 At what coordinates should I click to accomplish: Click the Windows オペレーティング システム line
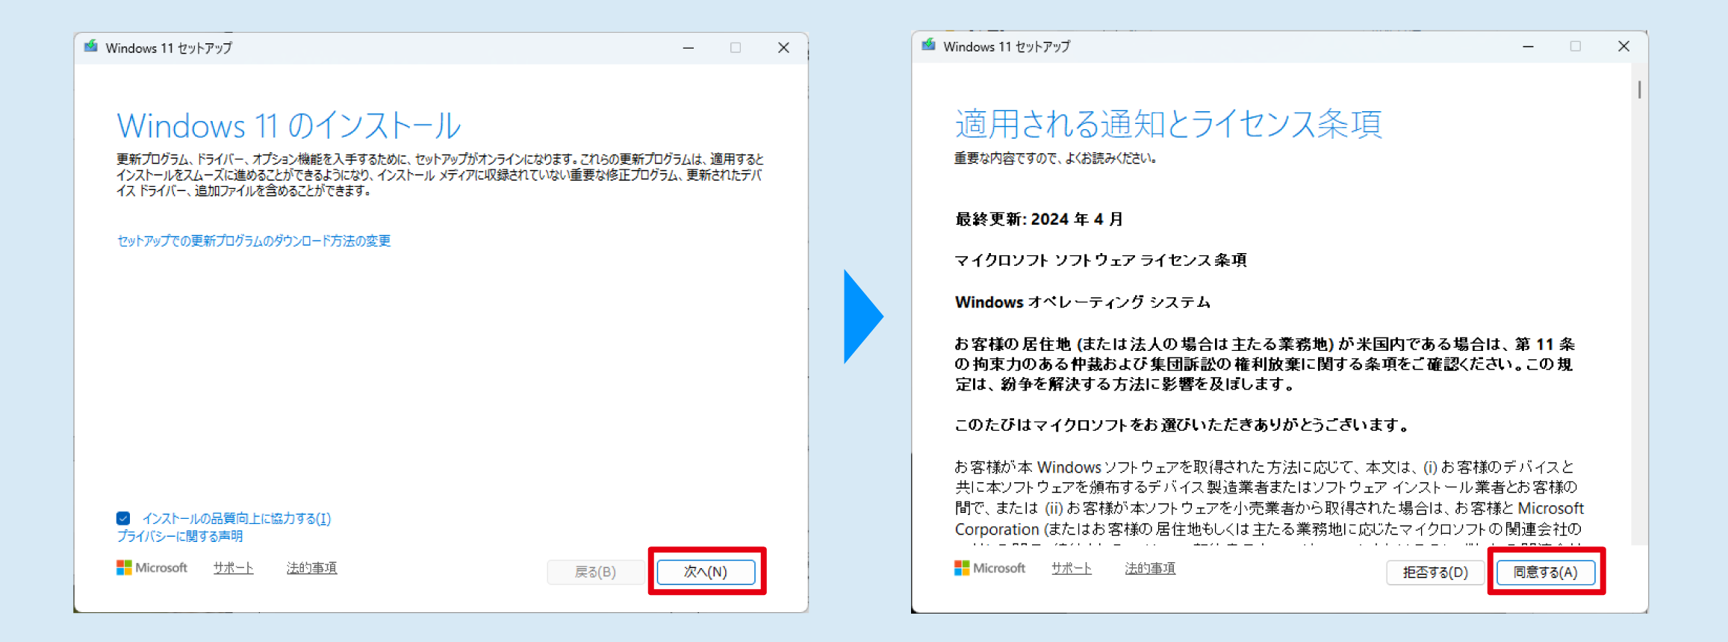(x=1083, y=302)
